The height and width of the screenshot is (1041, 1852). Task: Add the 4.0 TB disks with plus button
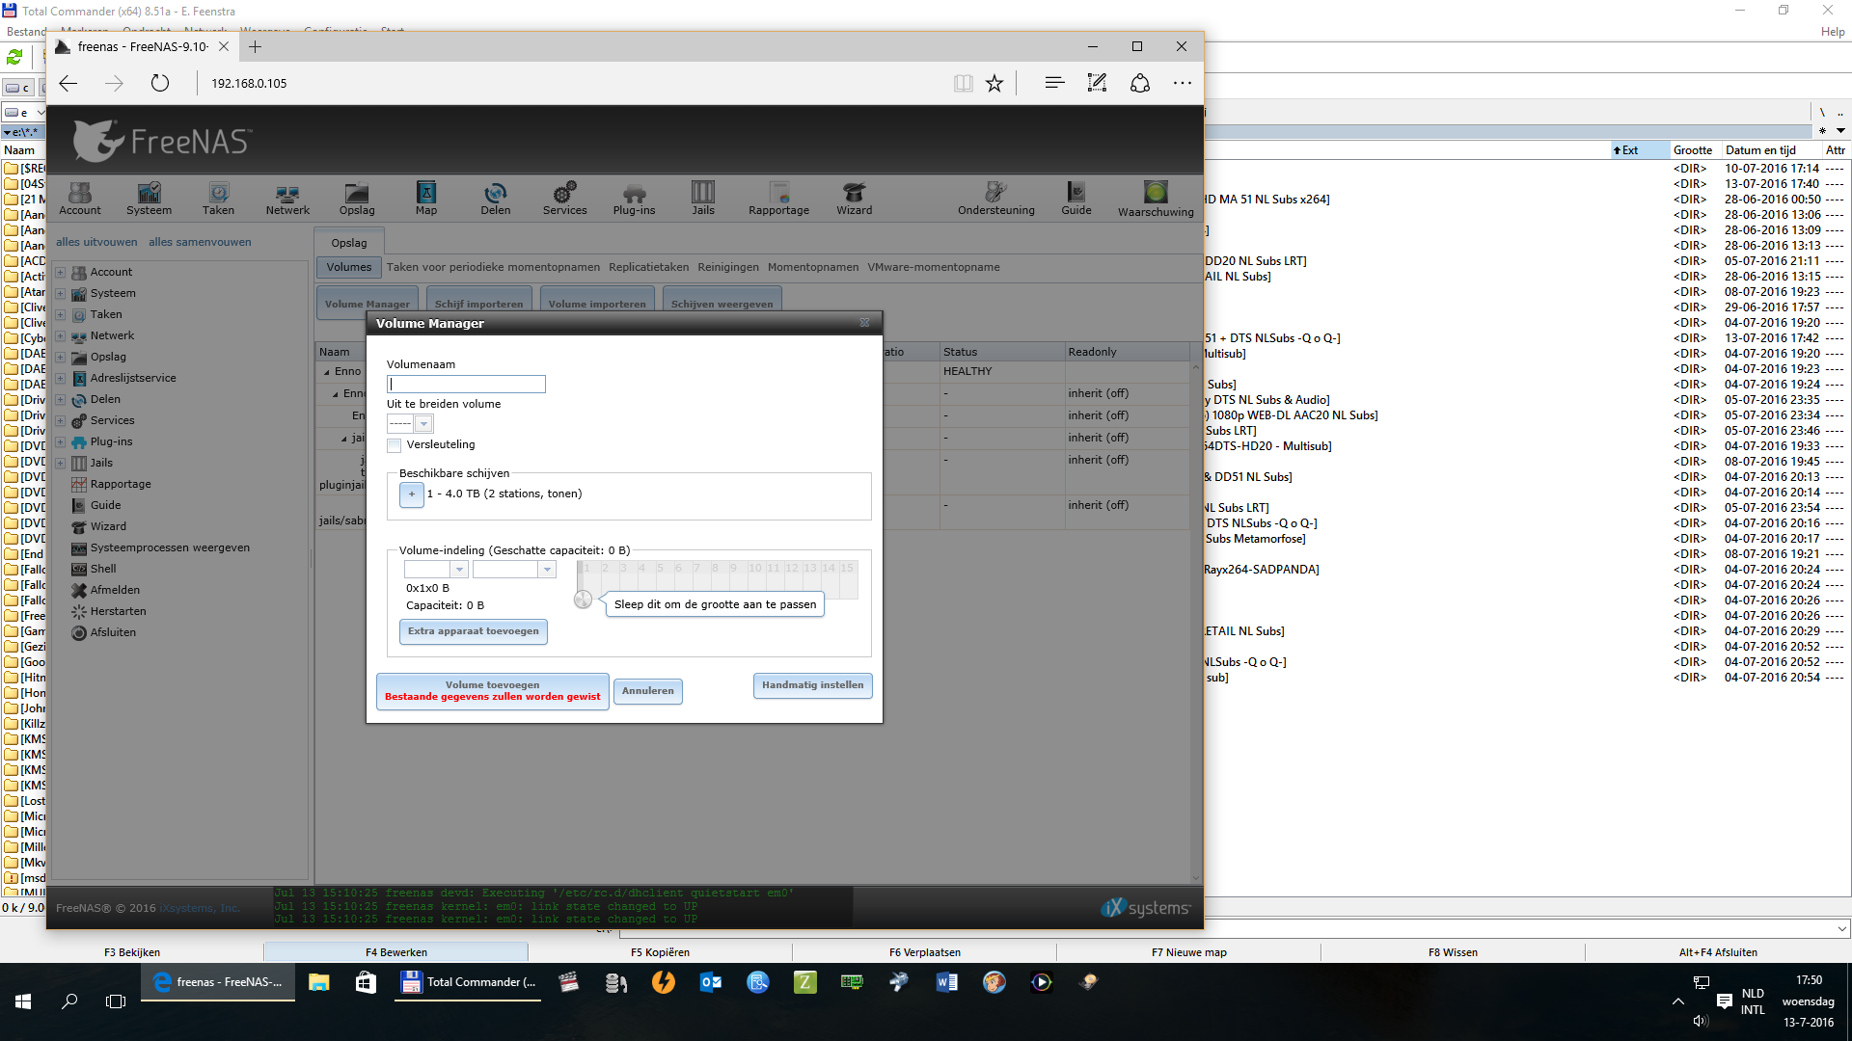[412, 494]
